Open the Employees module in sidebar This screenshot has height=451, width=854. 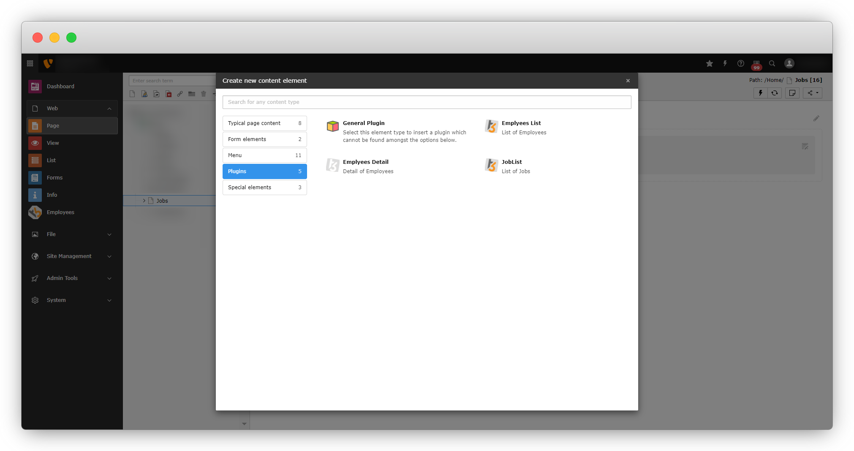(x=60, y=212)
